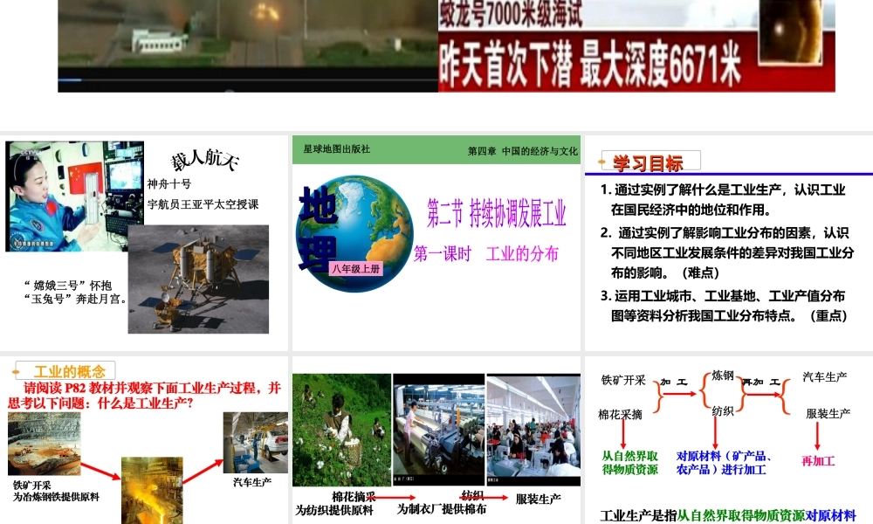The image size is (873, 524).
Task: Open the 载人航天 slide thumbnail
Action: click(x=144, y=243)
